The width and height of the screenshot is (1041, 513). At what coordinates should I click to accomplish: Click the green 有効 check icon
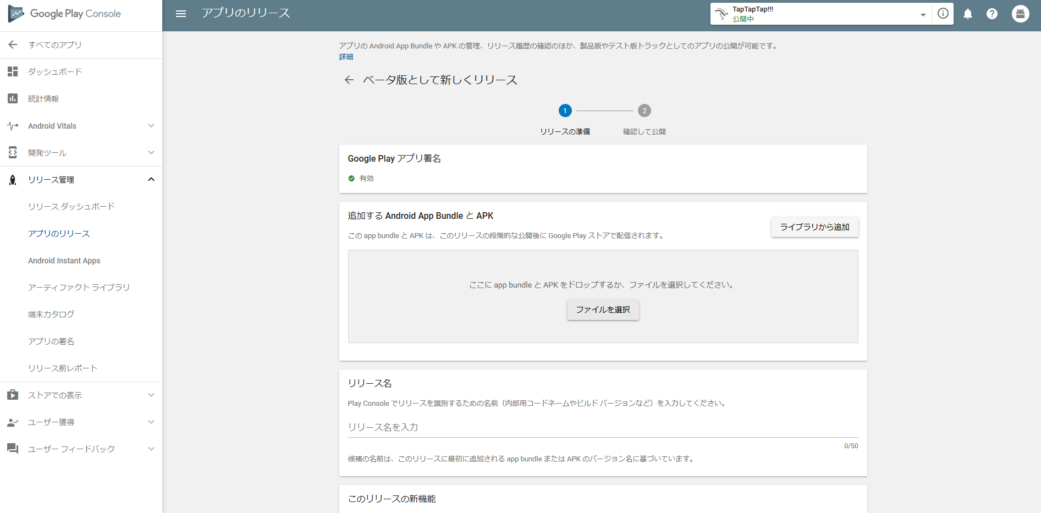click(x=351, y=178)
